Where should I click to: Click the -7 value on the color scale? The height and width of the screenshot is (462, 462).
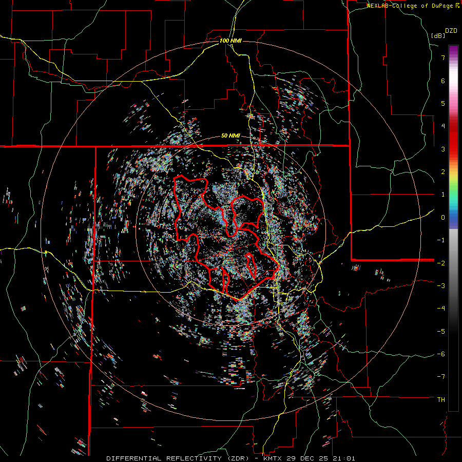[441, 377]
